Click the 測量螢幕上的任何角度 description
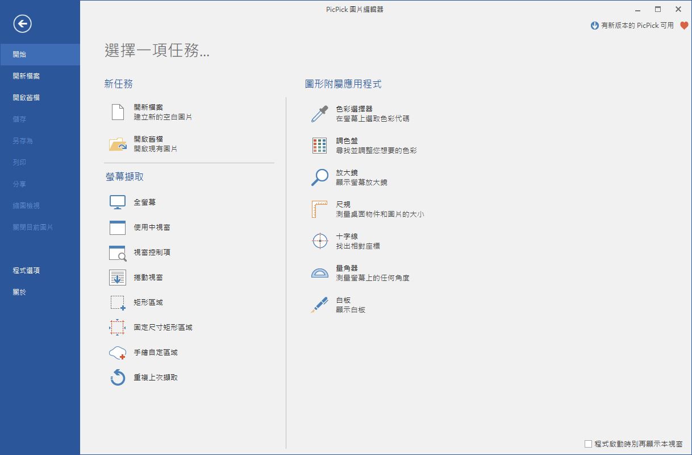Viewport: 692px width, 455px height. point(373,278)
